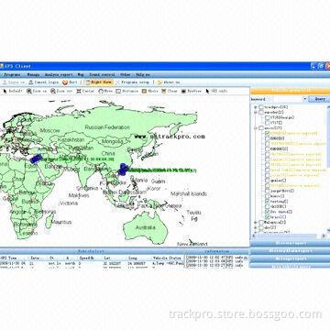Tick the Malaysia group checkbox
This screenshot has height=330, width=330.
coord(261,222)
